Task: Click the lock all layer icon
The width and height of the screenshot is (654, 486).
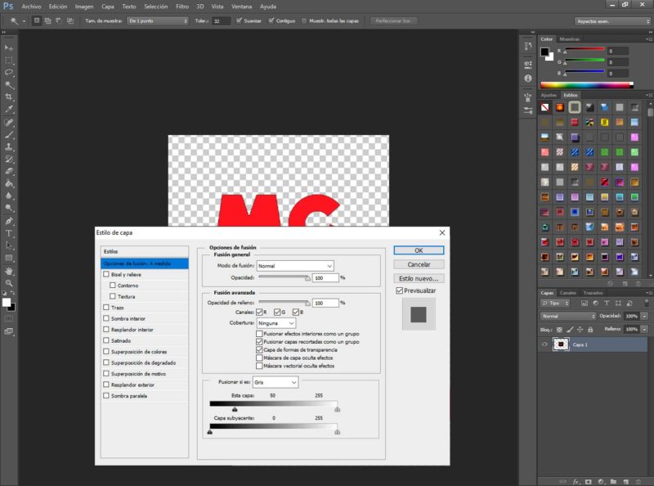Action: coord(589,328)
